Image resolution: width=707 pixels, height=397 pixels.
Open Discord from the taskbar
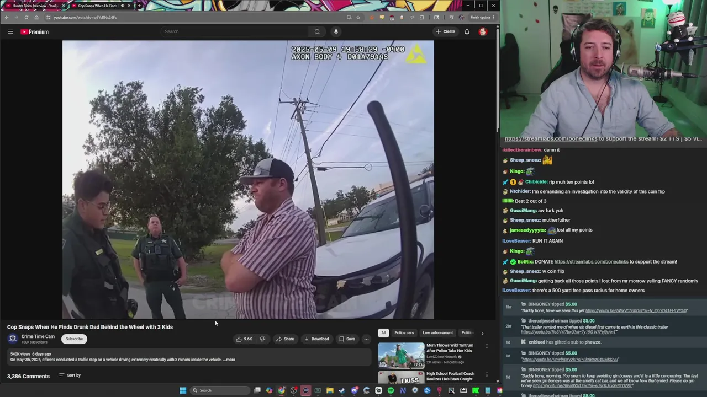coord(354,390)
